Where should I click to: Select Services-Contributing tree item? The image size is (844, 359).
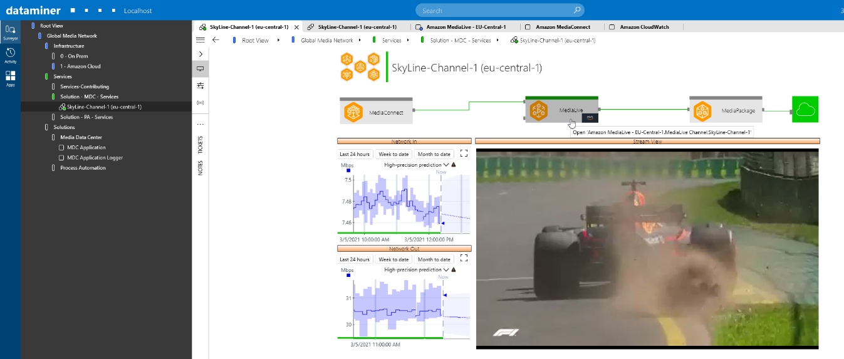pyautogui.click(x=85, y=86)
